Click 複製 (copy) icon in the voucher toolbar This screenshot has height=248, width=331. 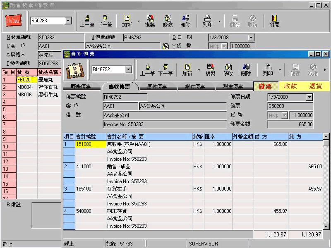coord(210,69)
